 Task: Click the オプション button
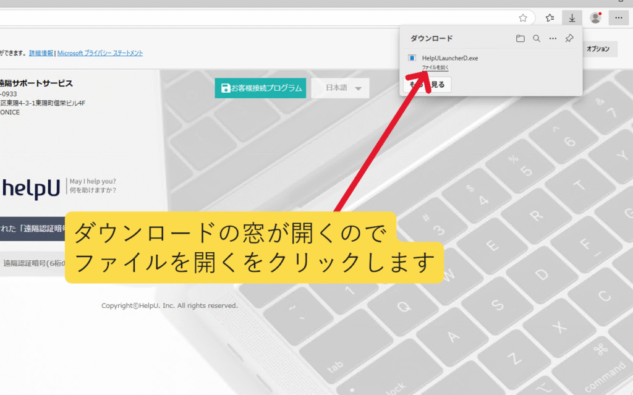click(600, 49)
